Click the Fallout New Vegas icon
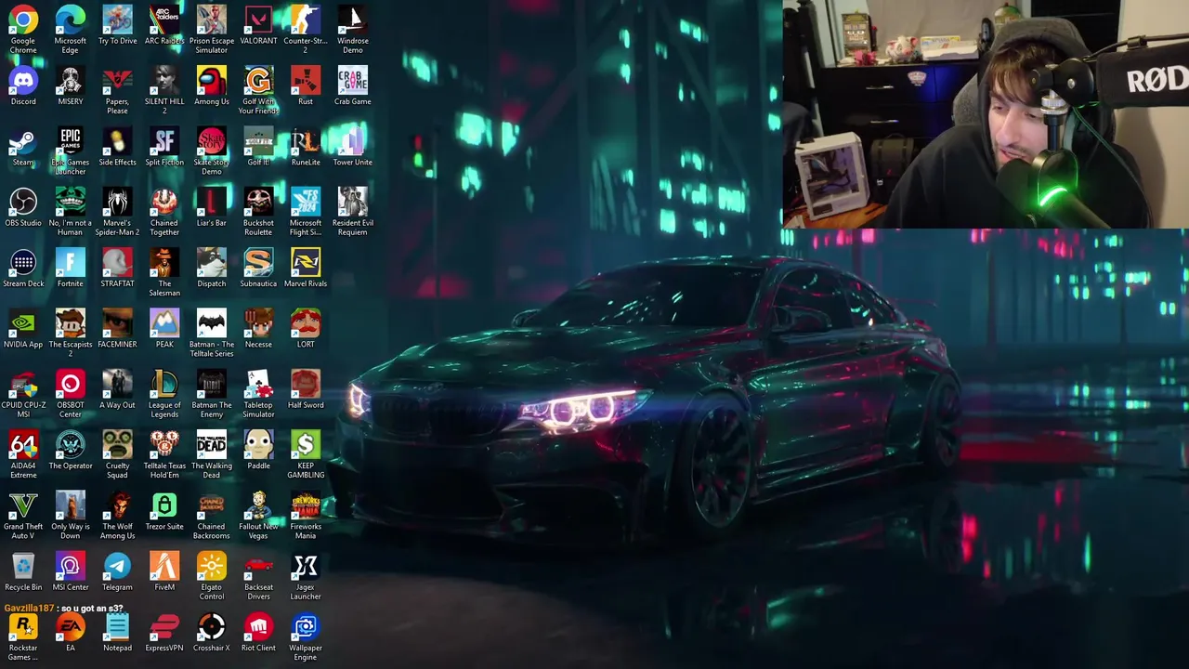This screenshot has width=1189, height=669. pyautogui.click(x=258, y=505)
